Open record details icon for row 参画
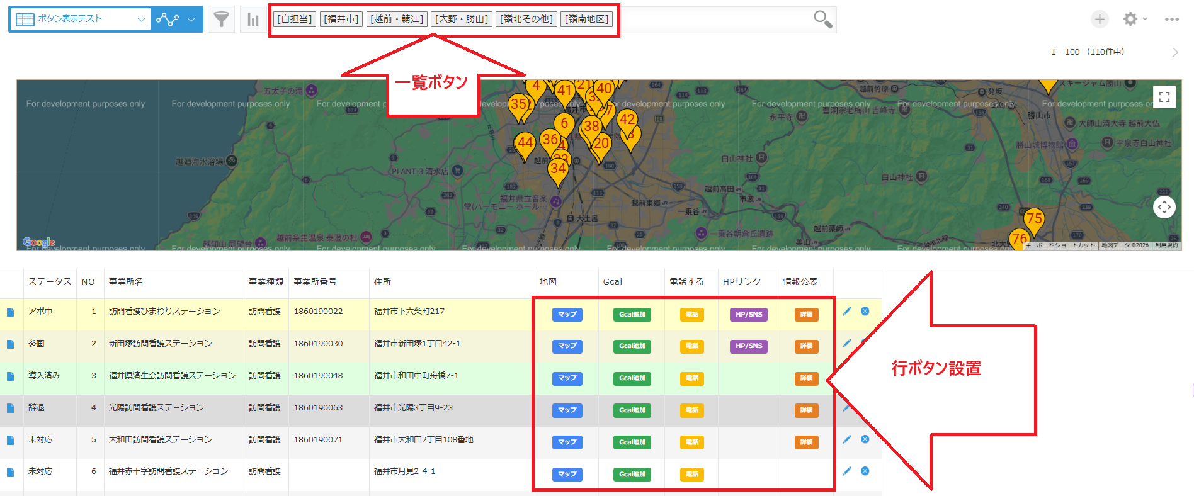 10,344
